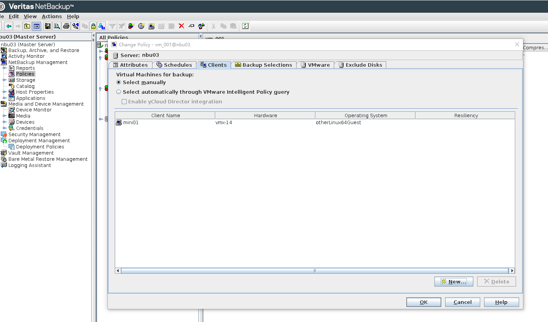This screenshot has width=548, height=322.
Task: Click the Activity Monitor tree icon
Action: pyautogui.click(x=4, y=56)
